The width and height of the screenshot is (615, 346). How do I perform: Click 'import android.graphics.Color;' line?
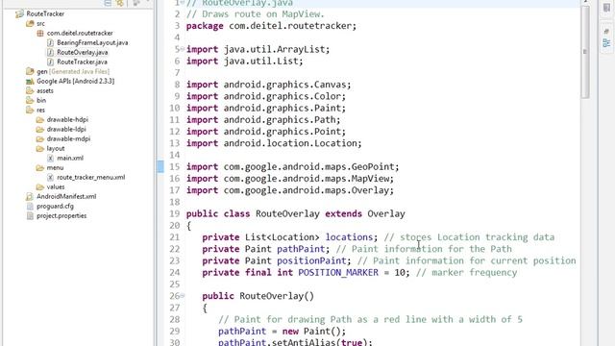point(266,96)
